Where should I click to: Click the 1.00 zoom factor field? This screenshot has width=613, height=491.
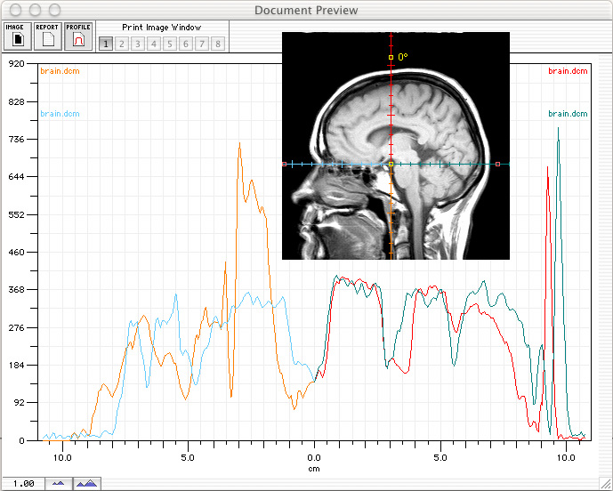pyautogui.click(x=24, y=483)
